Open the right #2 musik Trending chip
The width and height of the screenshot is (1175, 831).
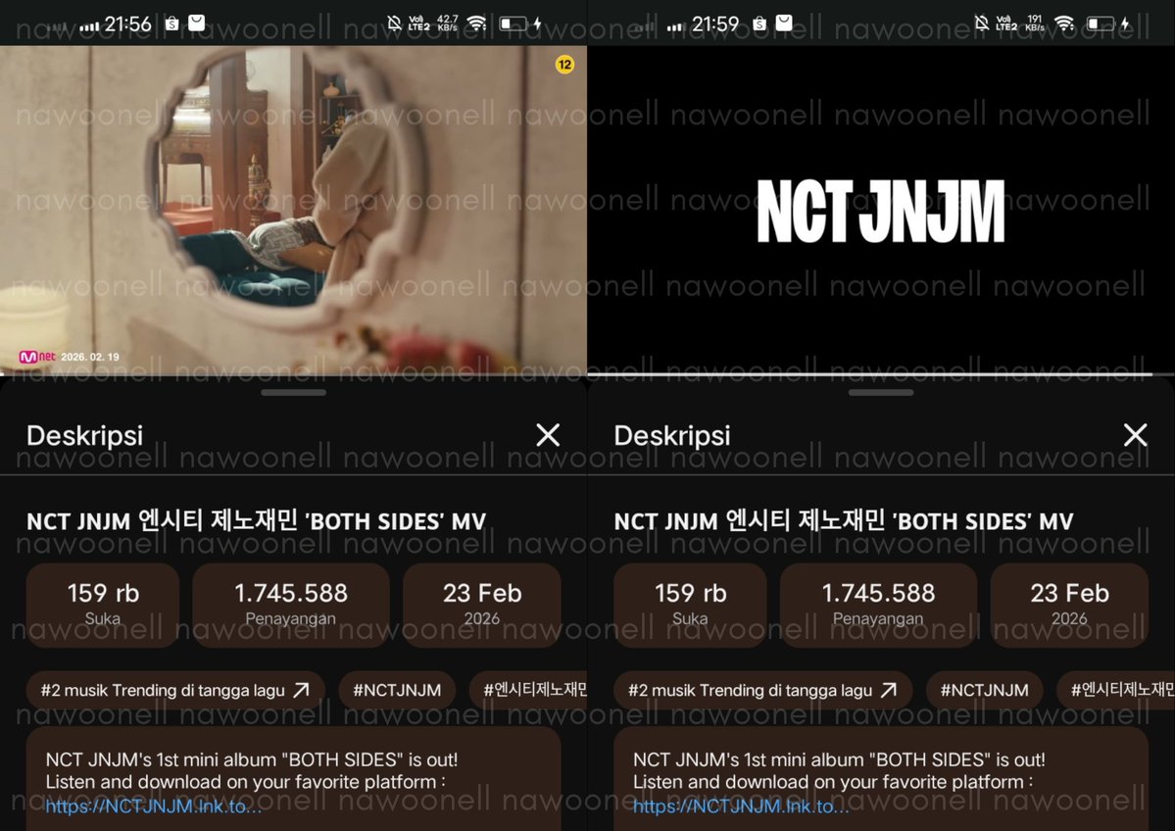point(762,690)
